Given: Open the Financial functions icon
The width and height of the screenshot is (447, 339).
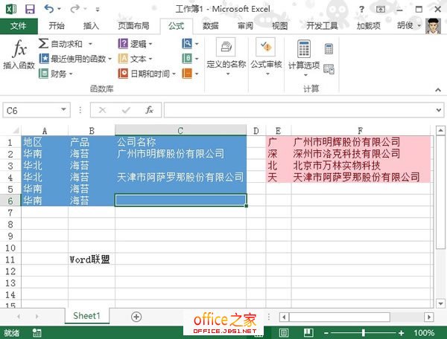Looking at the screenshot, I should tap(43, 74).
